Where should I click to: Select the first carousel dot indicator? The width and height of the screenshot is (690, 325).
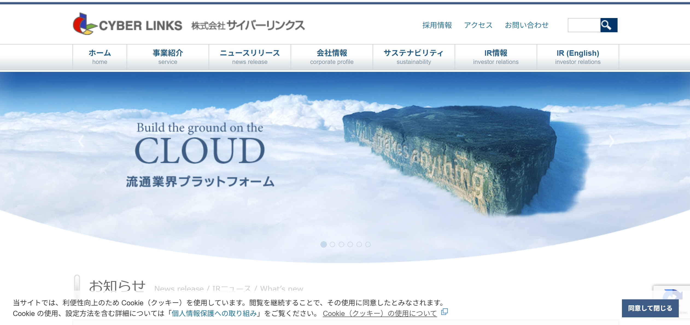323,244
